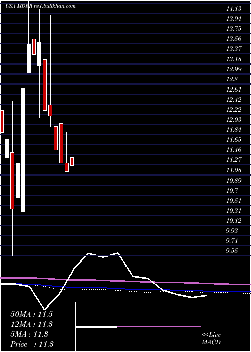
Task: Click the 11.46 price axis label
Action: point(234,150)
